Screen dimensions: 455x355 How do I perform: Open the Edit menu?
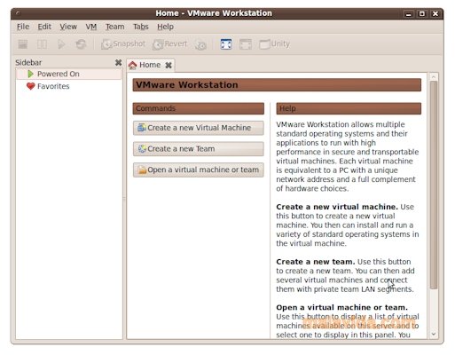point(44,27)
